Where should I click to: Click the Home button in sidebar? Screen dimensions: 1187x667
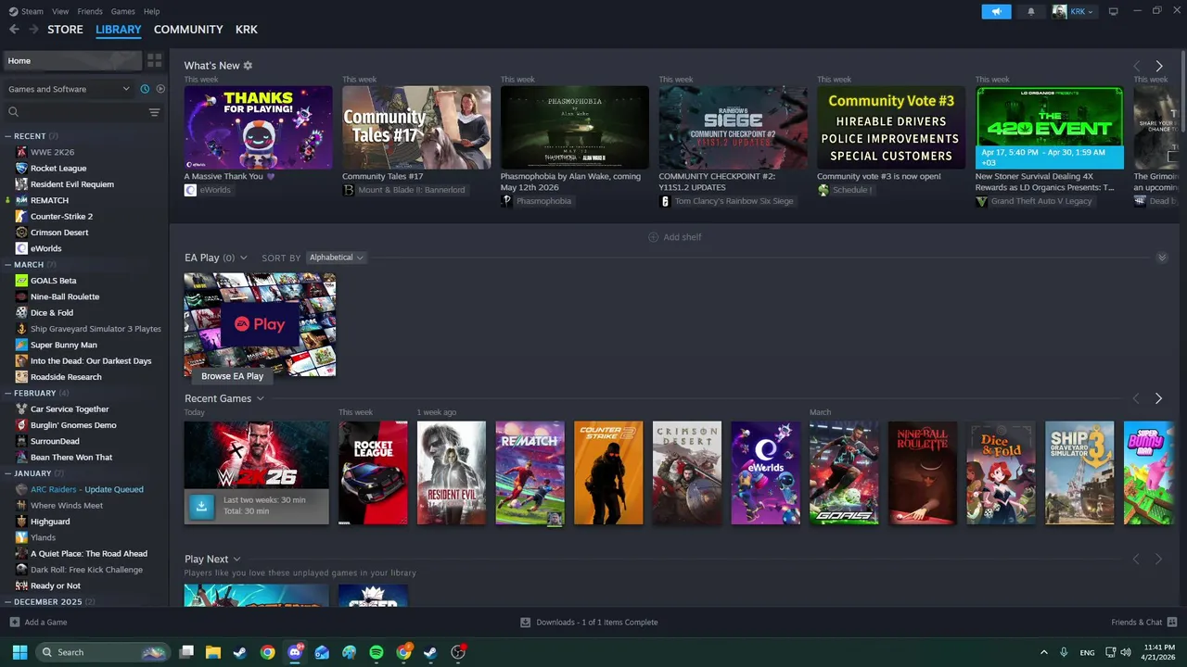(x=72, y=60)
